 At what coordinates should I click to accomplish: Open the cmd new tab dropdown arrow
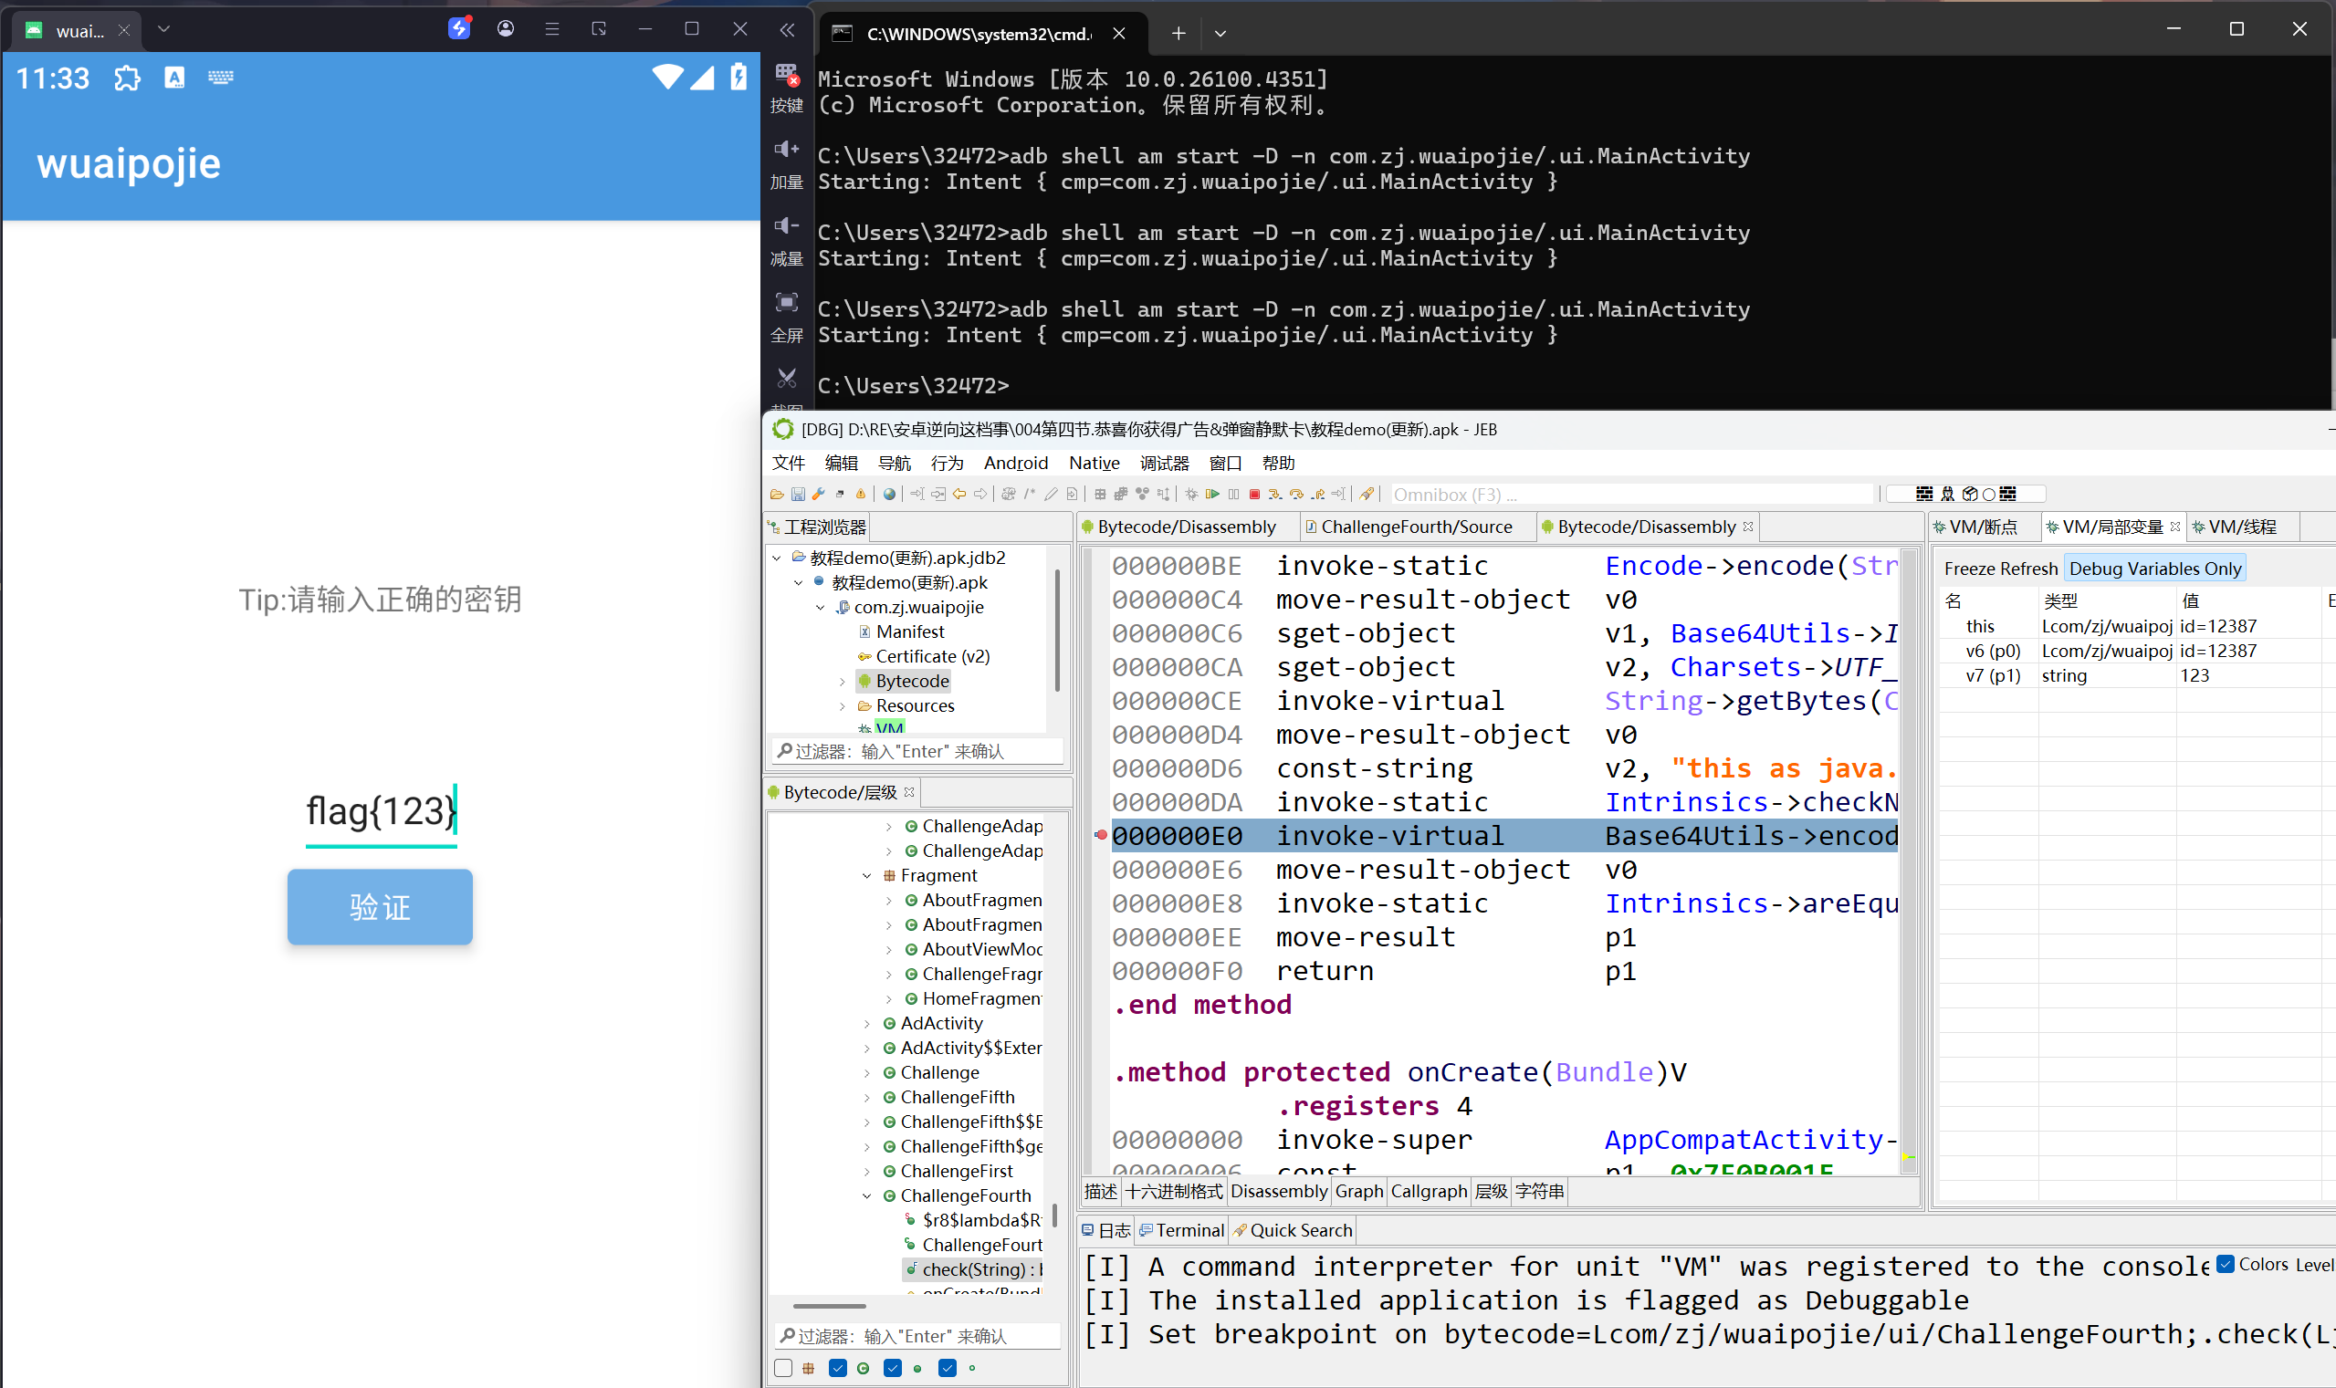click(1220, 34)
